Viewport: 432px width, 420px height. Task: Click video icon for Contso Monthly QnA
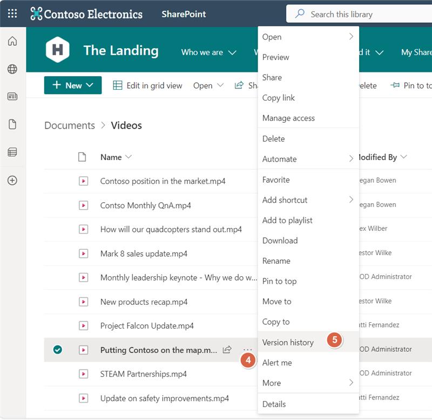tap(83, 205)
